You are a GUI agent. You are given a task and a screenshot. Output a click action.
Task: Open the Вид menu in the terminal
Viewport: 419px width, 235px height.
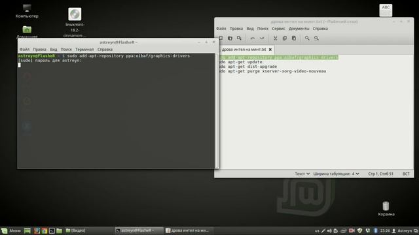pyautogui.click(x=54, y=50)
